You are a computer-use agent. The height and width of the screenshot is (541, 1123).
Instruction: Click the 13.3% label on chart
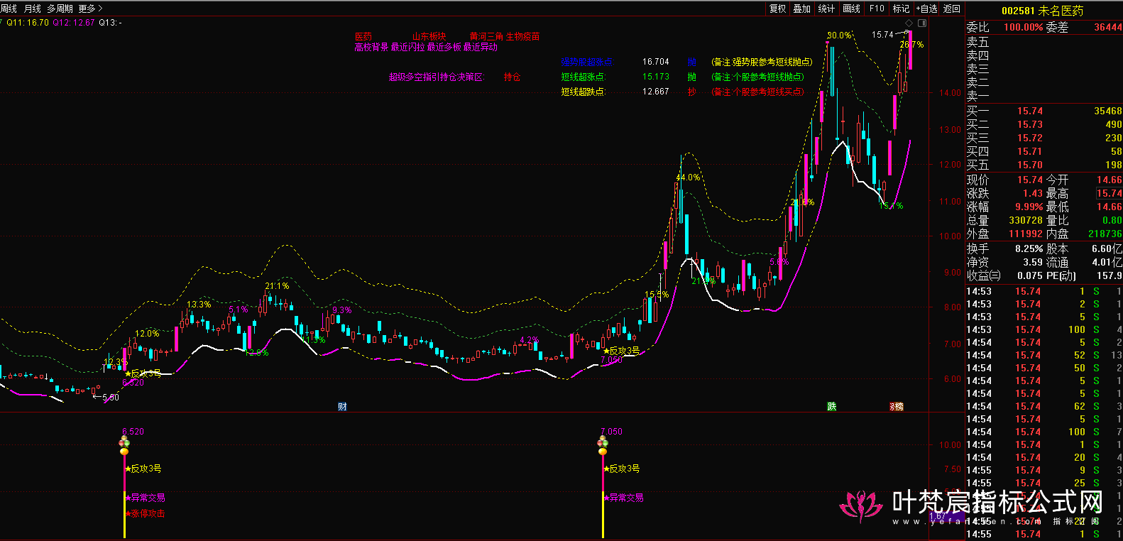coord(199,305)
